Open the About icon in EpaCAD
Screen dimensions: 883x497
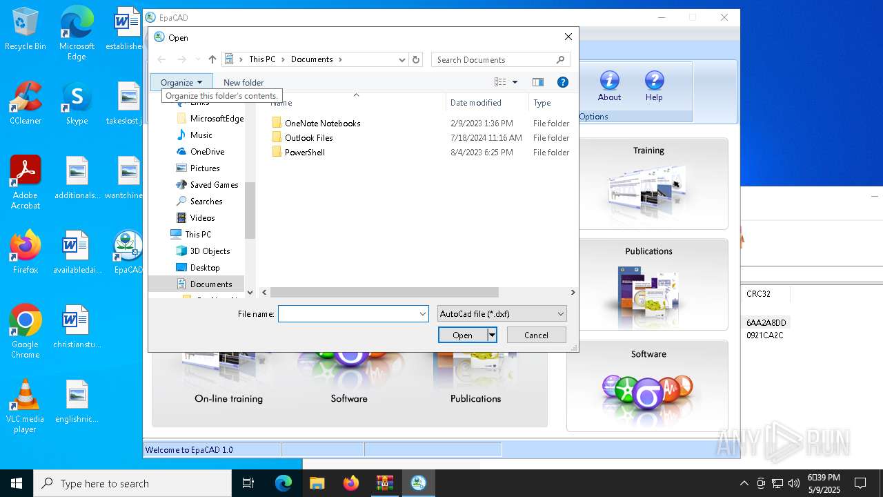[x=609, y=86]
